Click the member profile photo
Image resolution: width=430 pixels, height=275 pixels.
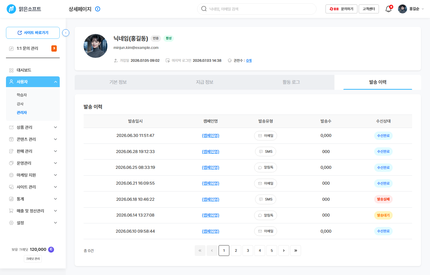(96, 46)
